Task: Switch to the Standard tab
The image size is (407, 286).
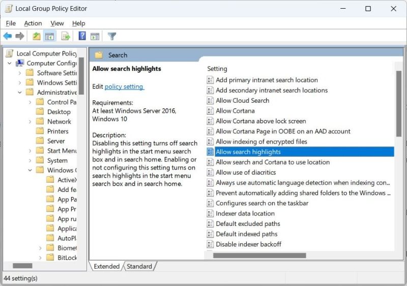Action: tap(139, 266)
